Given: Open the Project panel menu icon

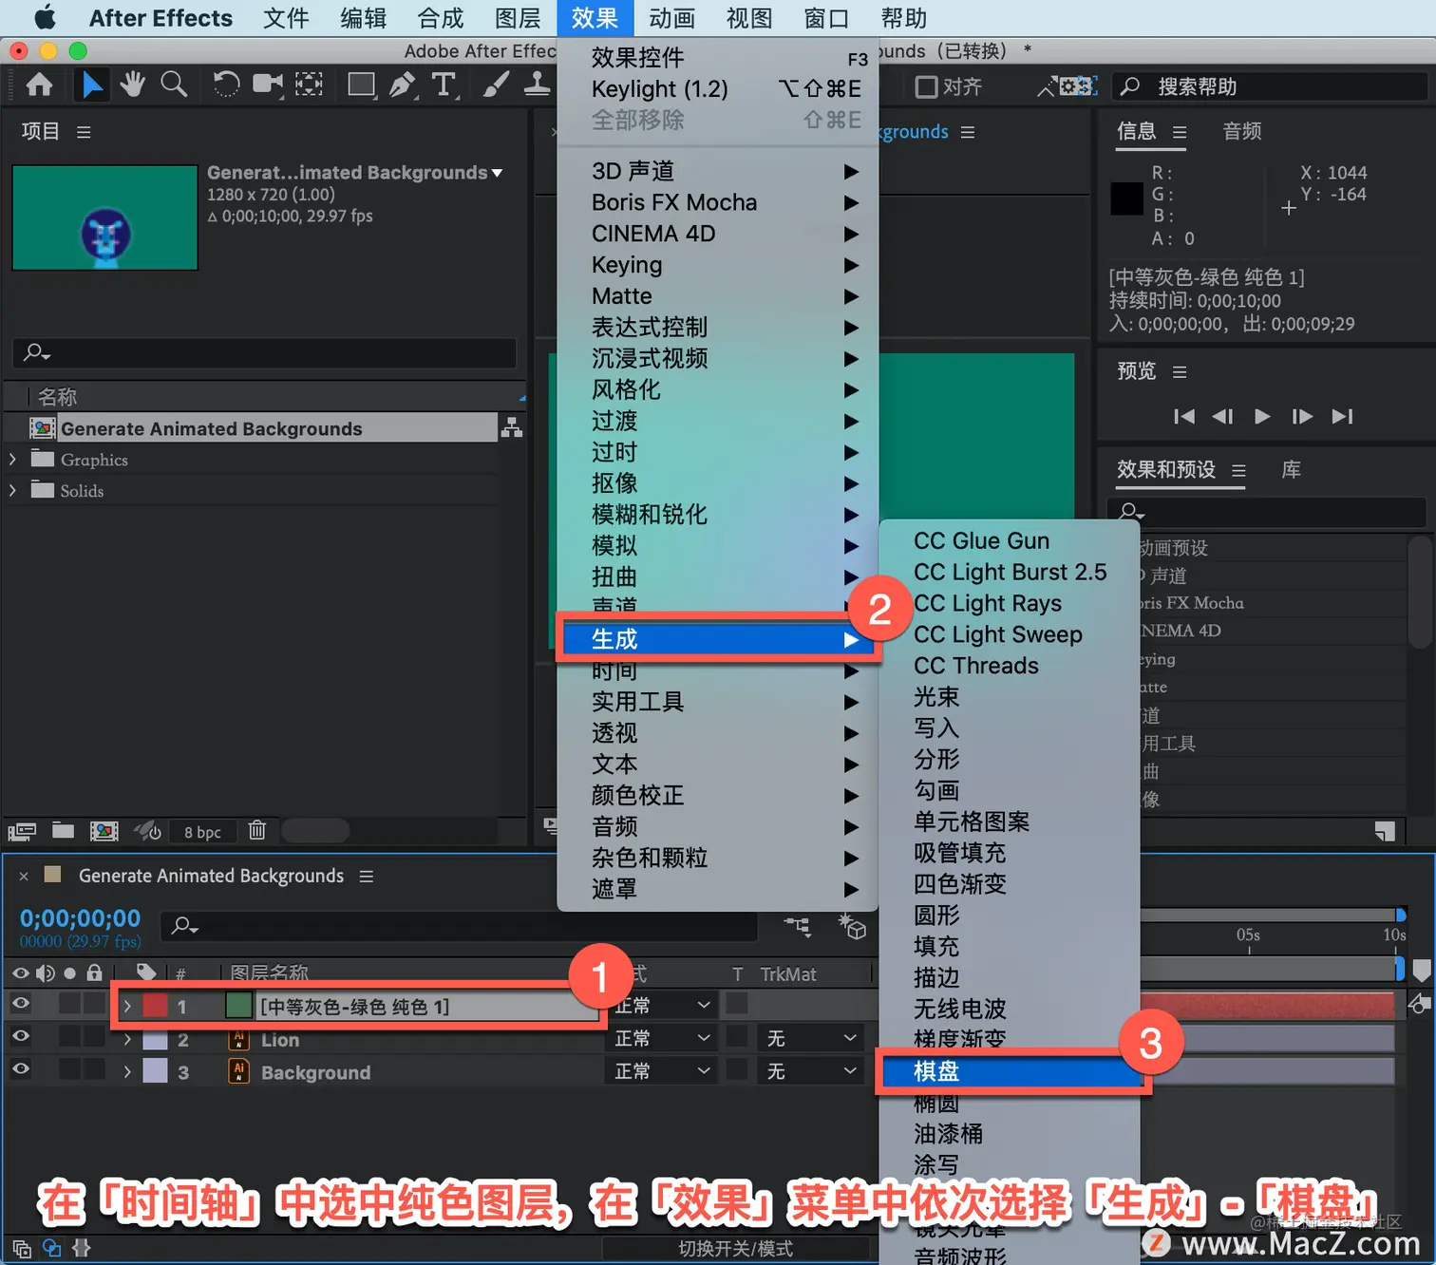Looking at the screenshot, I should pos(84,132).
